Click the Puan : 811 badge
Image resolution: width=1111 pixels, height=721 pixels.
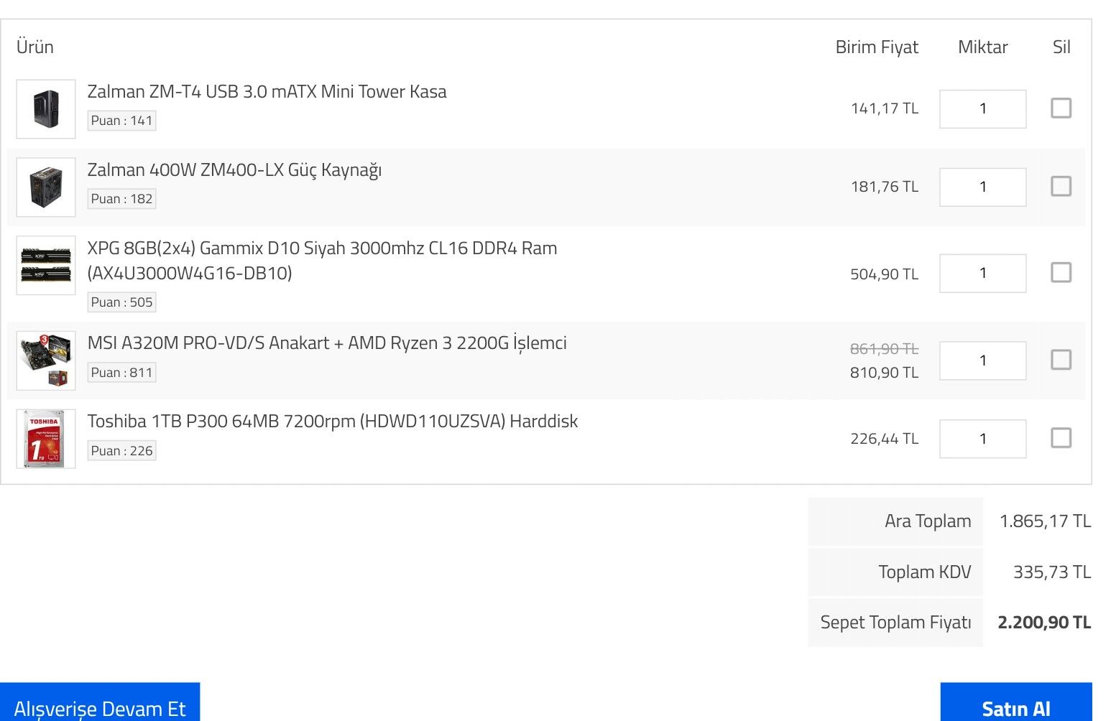point(121,373)
